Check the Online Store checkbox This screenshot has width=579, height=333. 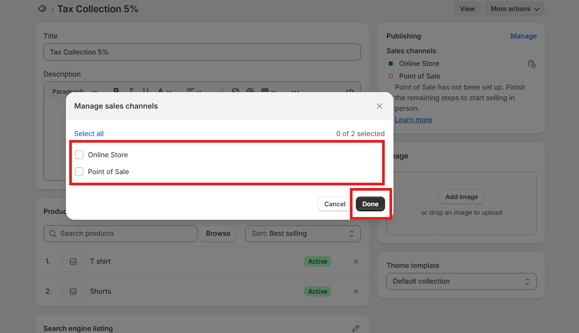pos(79,155)
